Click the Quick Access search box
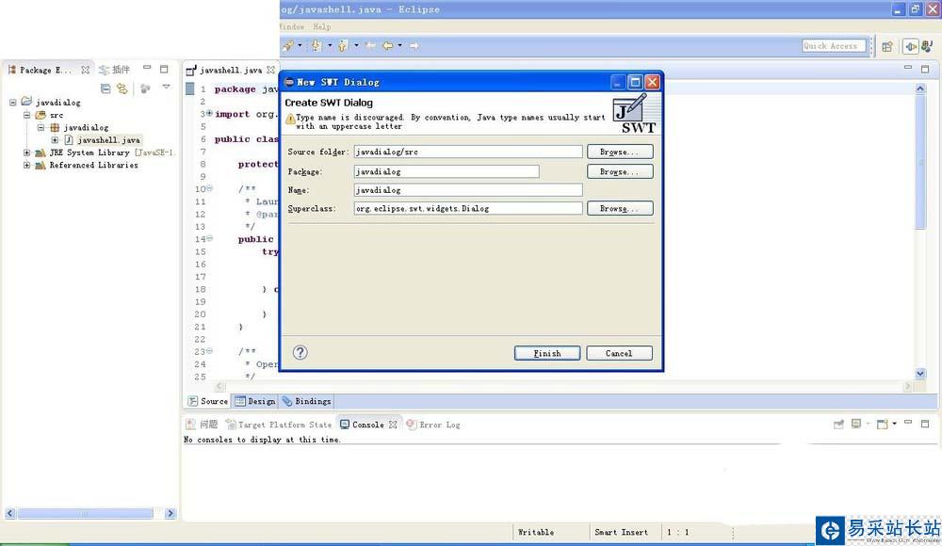 [834, 45]
